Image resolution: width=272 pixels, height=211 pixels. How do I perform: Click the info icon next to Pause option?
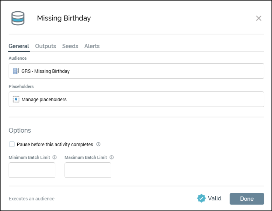click(98, 144)
